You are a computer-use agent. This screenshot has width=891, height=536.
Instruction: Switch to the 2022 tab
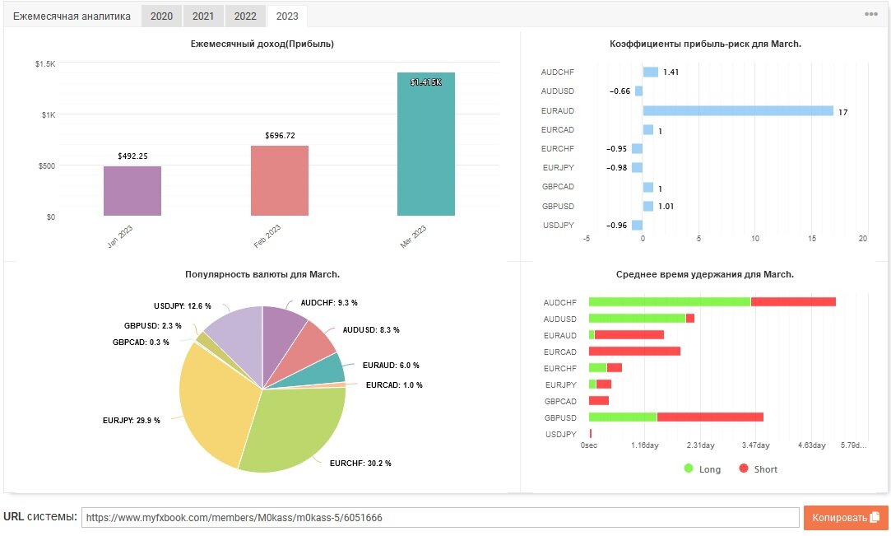coord(245,16)
